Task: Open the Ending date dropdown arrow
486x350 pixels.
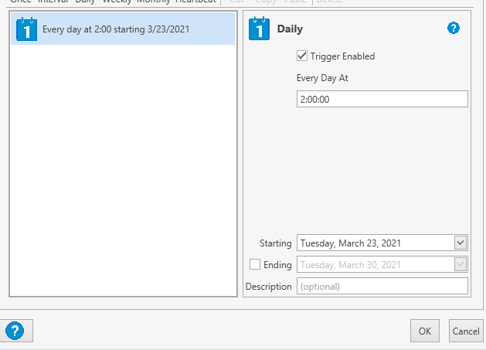Action: pyautogui.click(x=461, y=264)
